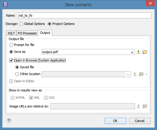
Task: Expand the Other location combo box arrow
Action: (x=128, y=74)
